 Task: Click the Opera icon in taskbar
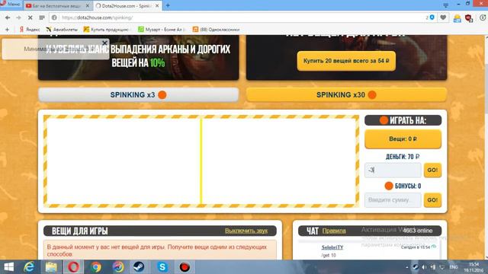click(73, 267)
